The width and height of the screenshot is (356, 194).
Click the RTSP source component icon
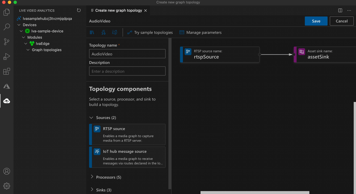97,129
